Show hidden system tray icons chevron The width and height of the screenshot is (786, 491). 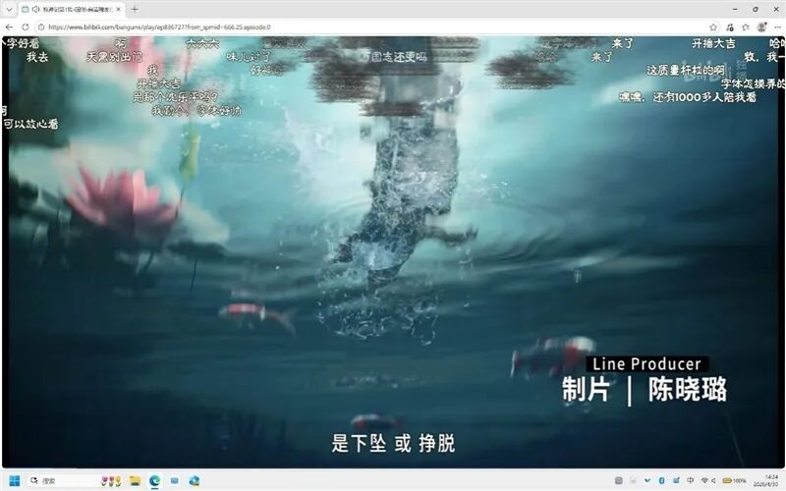coord(646,480)
